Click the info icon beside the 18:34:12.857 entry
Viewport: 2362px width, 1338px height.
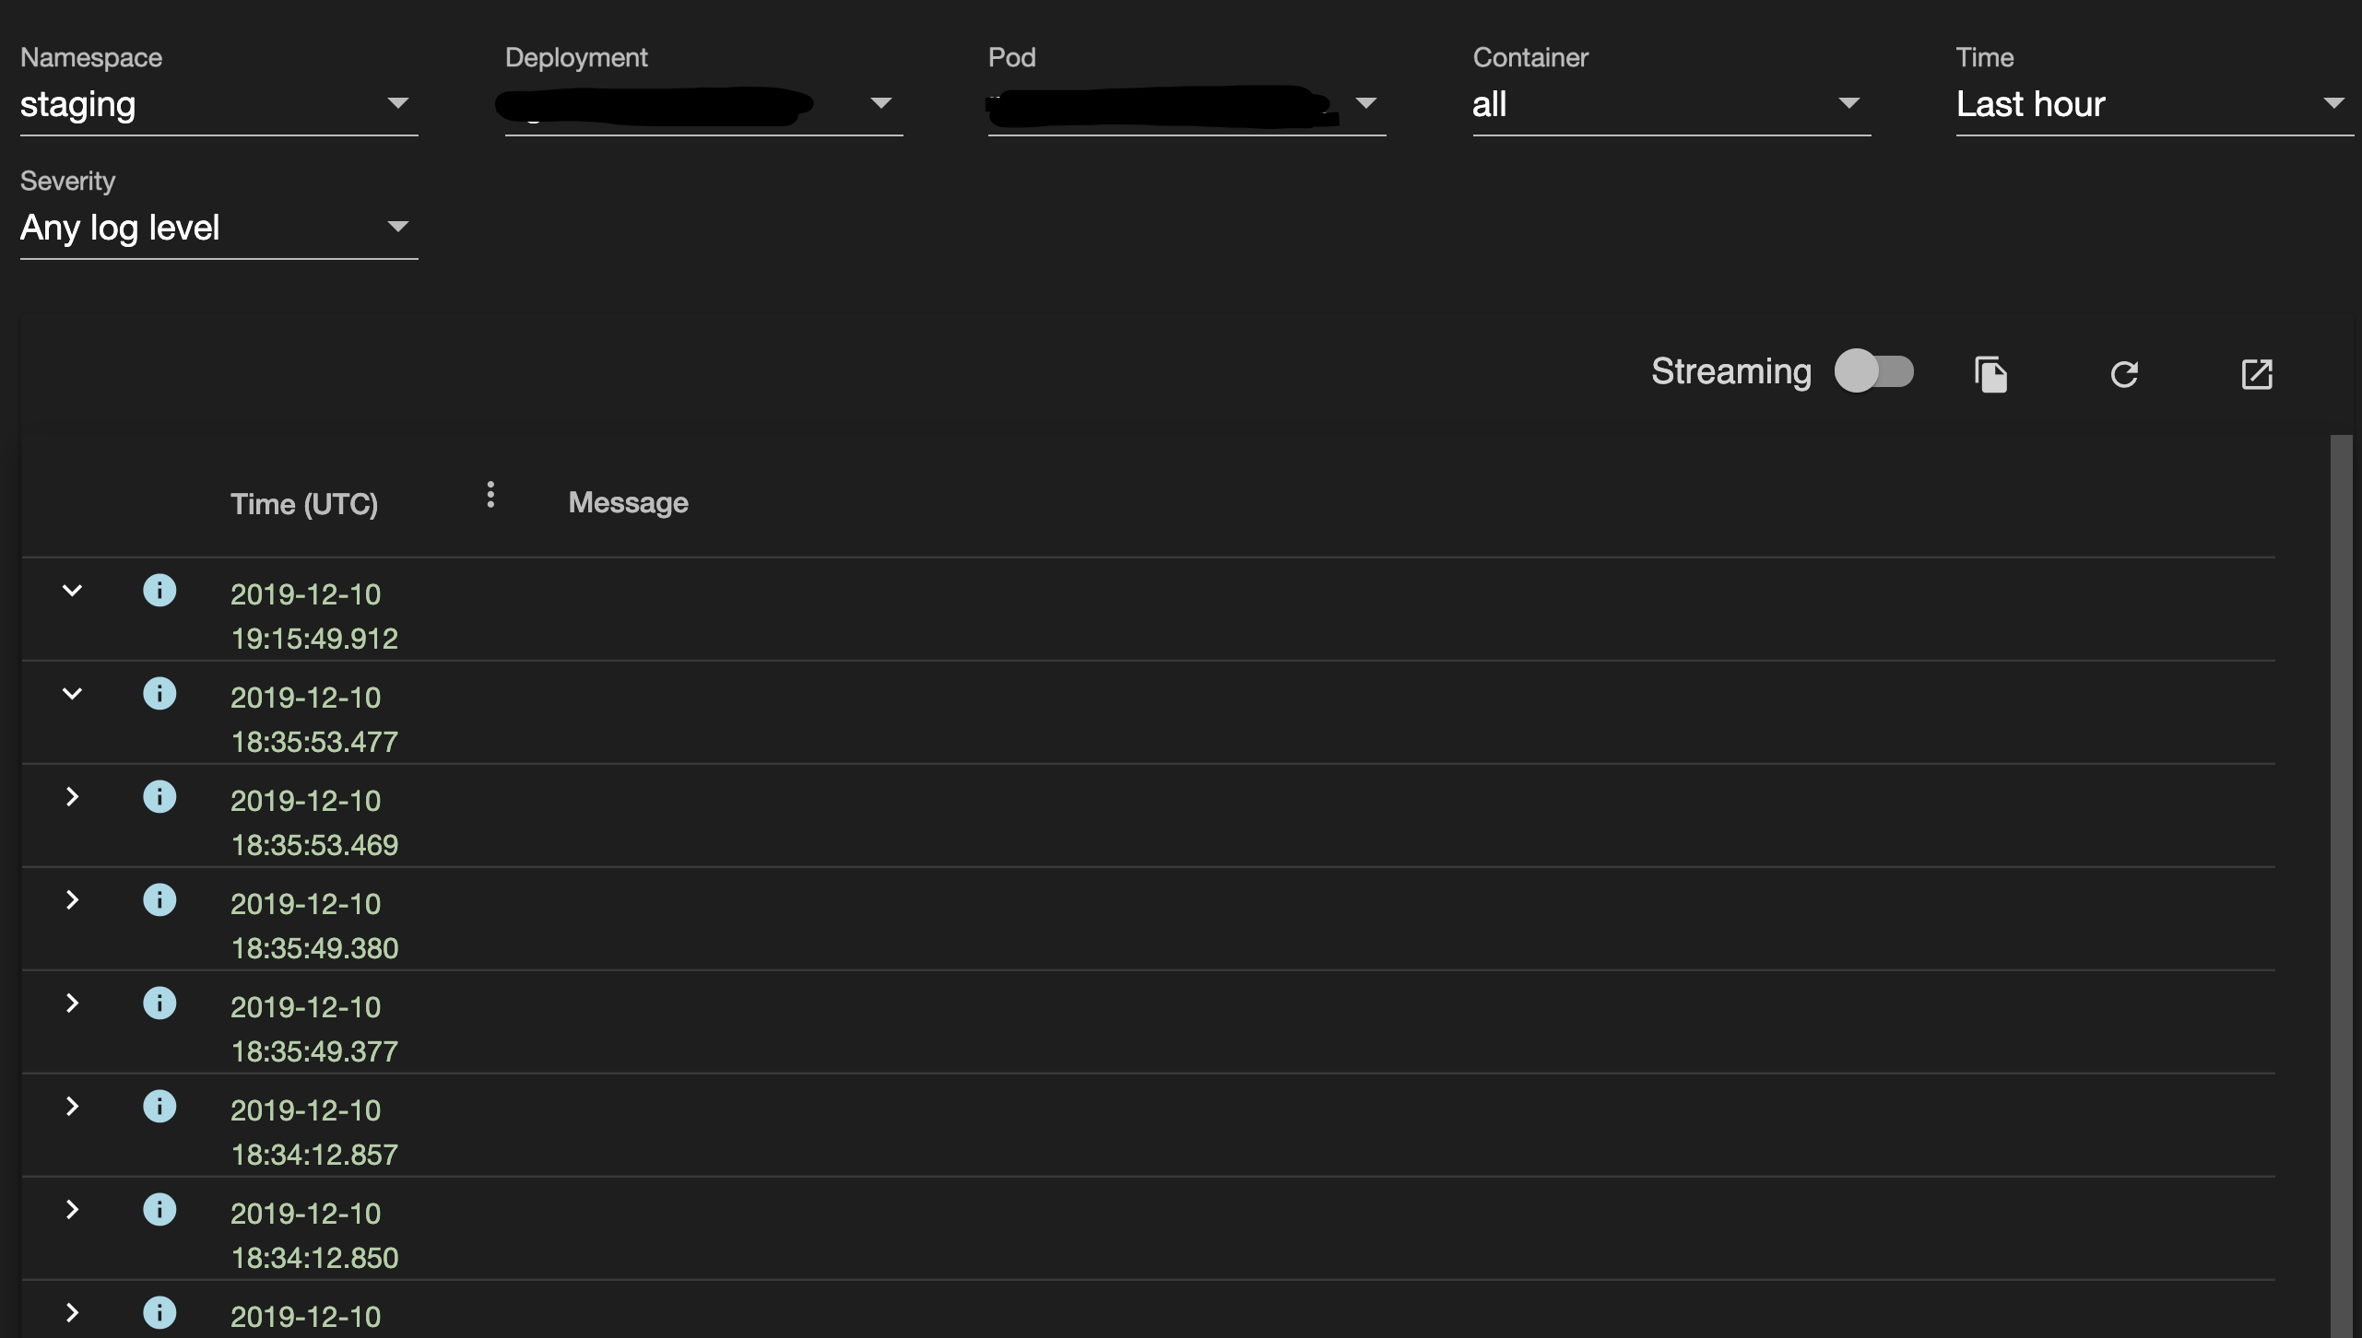click(161, 1107)
